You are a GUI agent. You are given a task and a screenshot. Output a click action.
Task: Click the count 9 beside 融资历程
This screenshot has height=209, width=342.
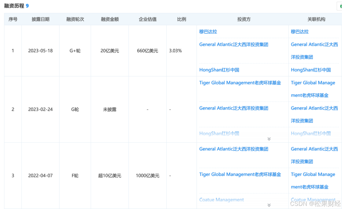point(27,6)
